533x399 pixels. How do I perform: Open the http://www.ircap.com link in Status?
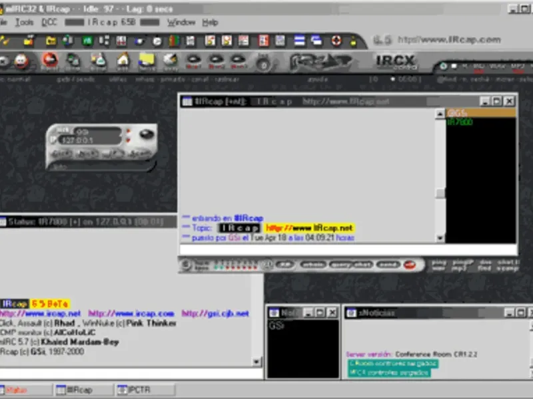(131, 313)
